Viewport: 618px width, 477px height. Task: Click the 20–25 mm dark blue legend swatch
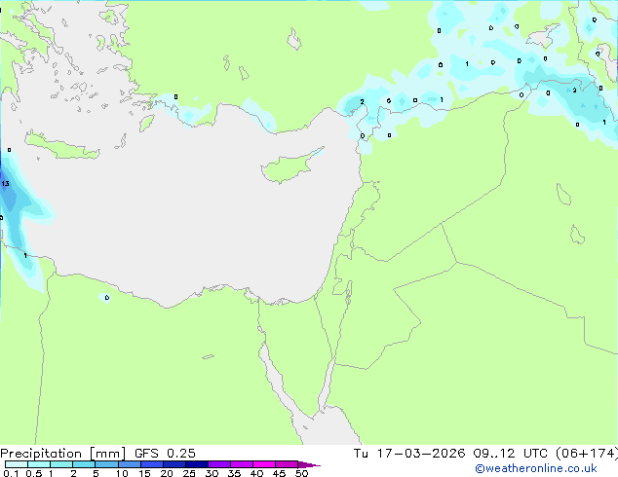click(174, 464)
